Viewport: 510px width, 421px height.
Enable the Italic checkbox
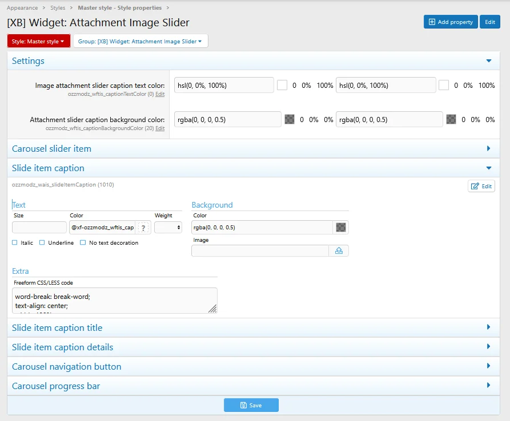tap(15, 243)
